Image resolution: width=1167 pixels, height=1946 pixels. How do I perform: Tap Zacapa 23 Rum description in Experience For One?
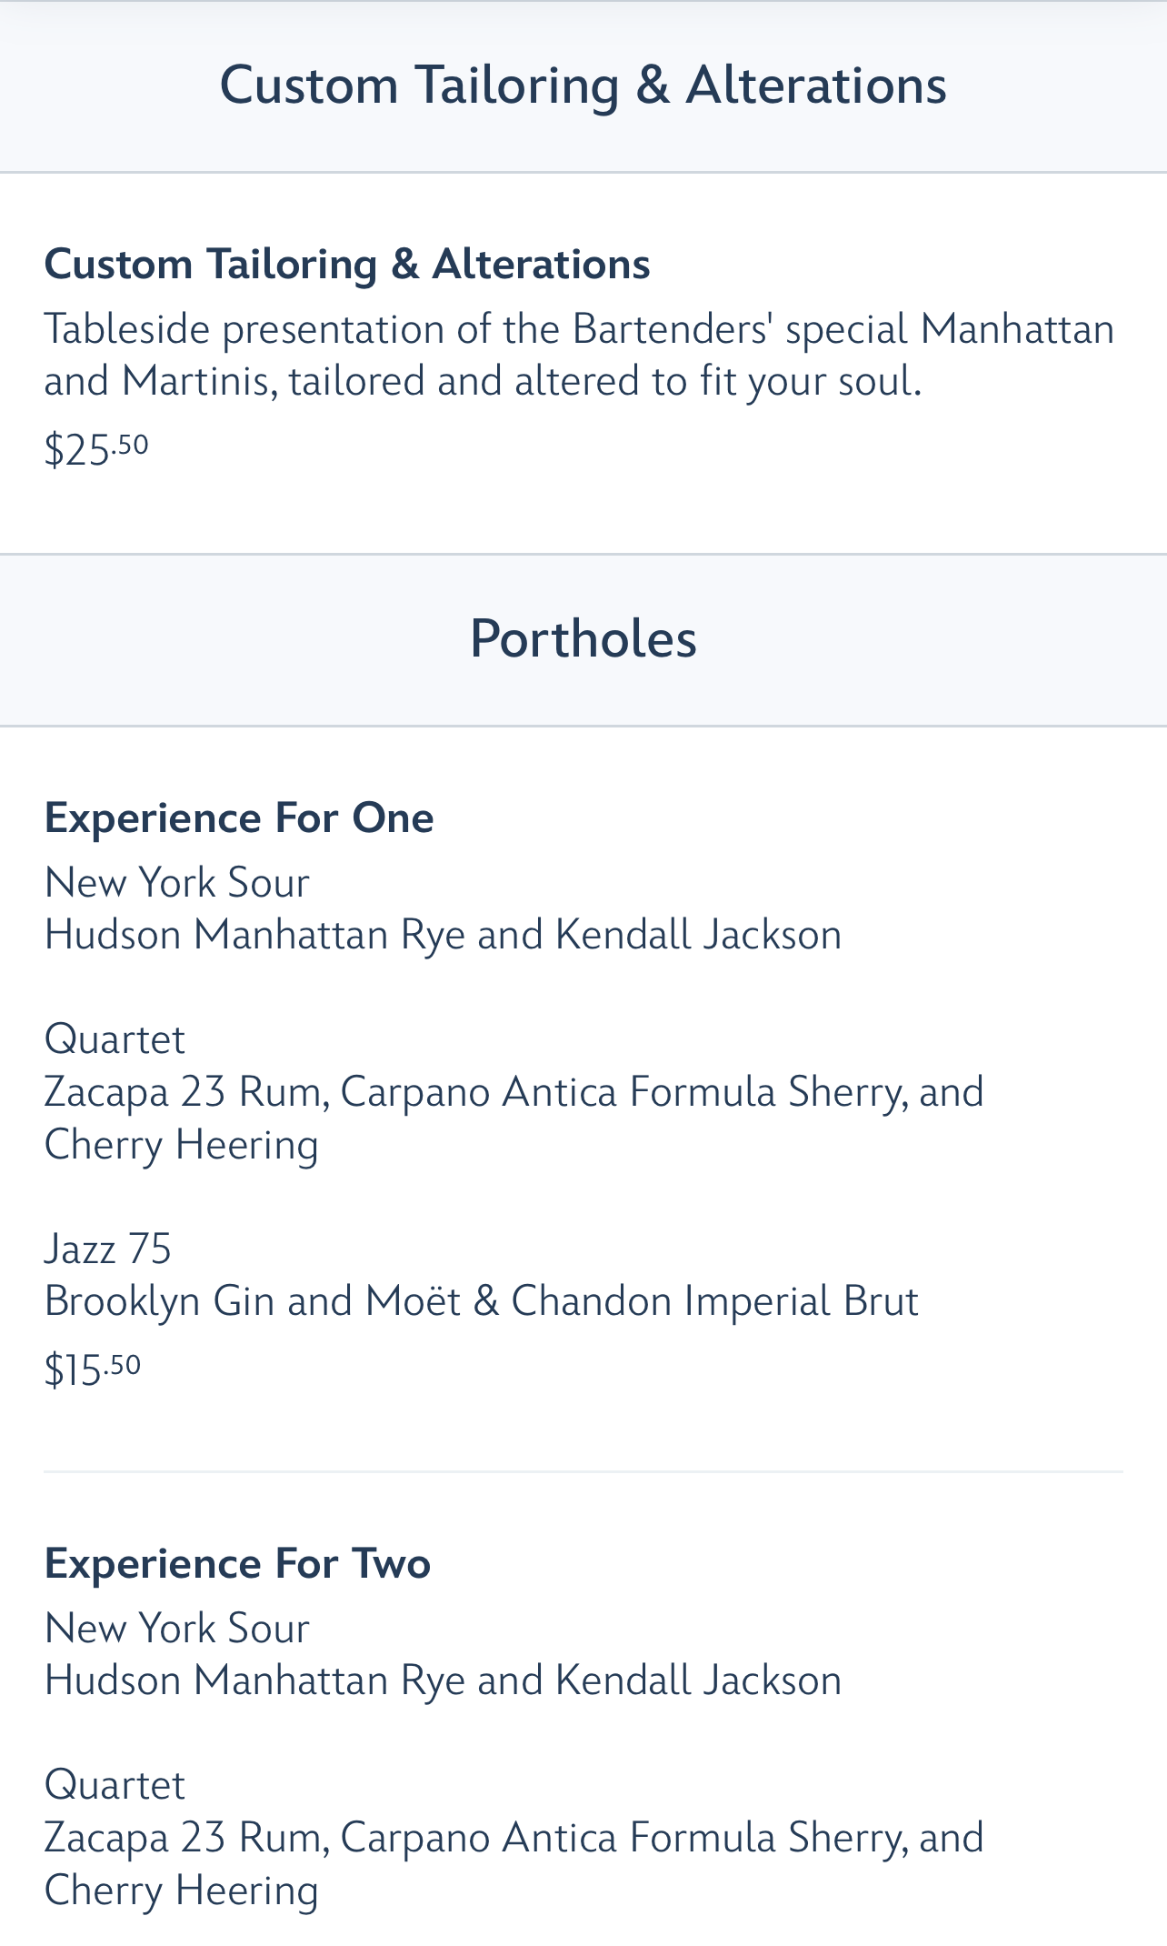tap(514, 1118)
